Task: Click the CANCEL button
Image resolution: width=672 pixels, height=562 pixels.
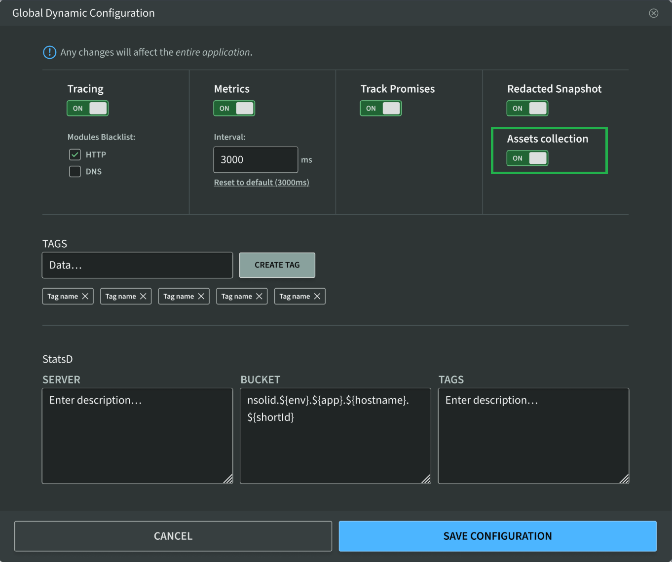Action: click(x=173, y=536)
